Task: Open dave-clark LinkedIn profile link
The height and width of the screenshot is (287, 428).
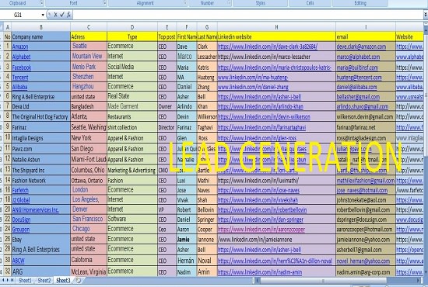Action: coord(268,47)
